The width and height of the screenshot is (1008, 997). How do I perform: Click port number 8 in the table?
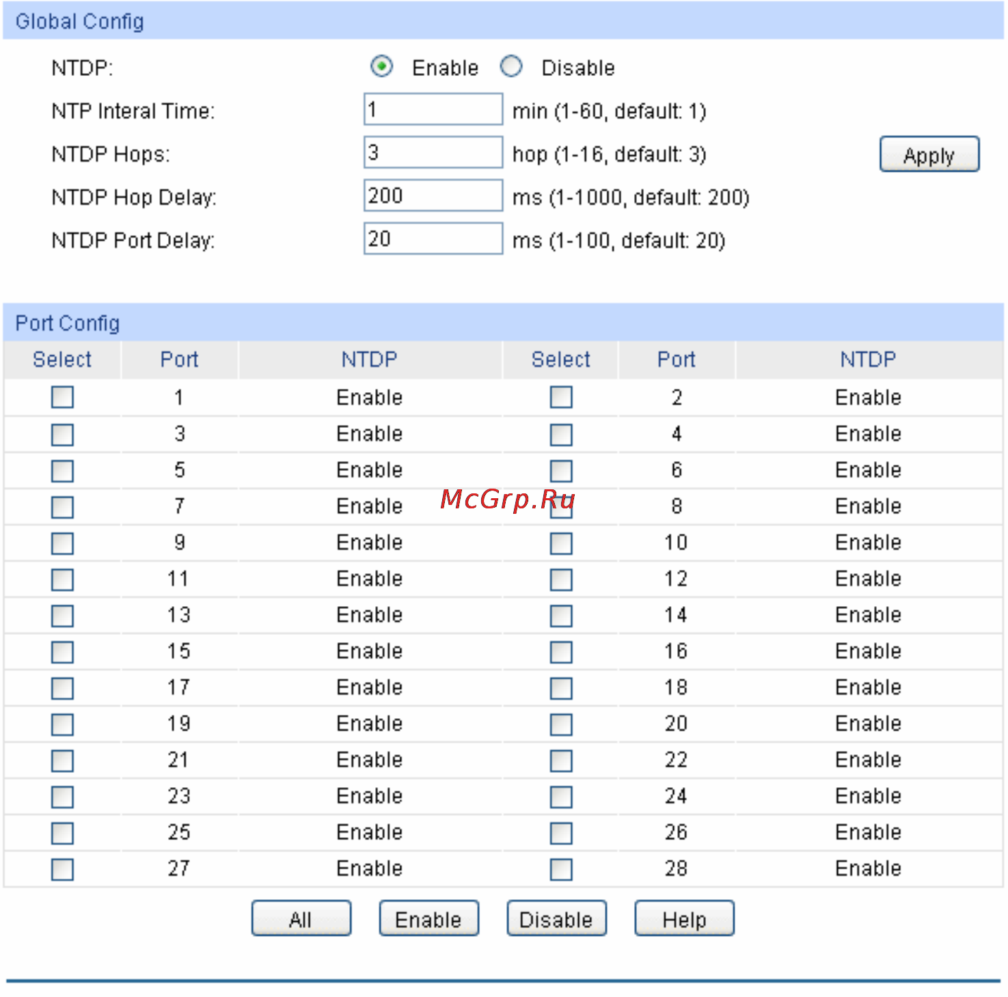tap(677, 506)
